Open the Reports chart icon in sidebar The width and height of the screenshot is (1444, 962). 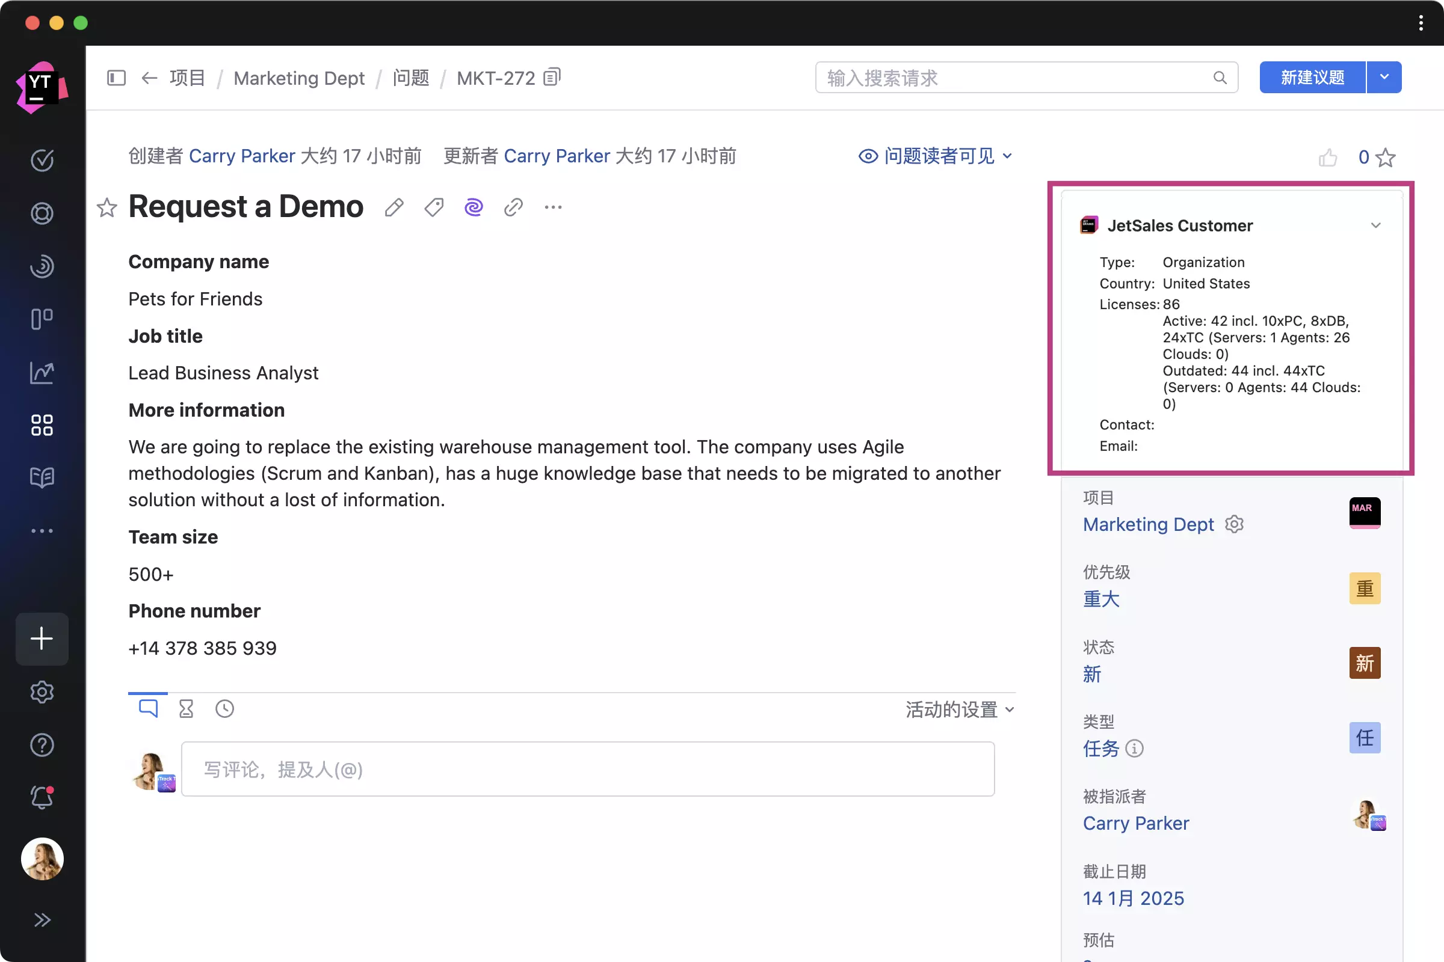[42, 372]
